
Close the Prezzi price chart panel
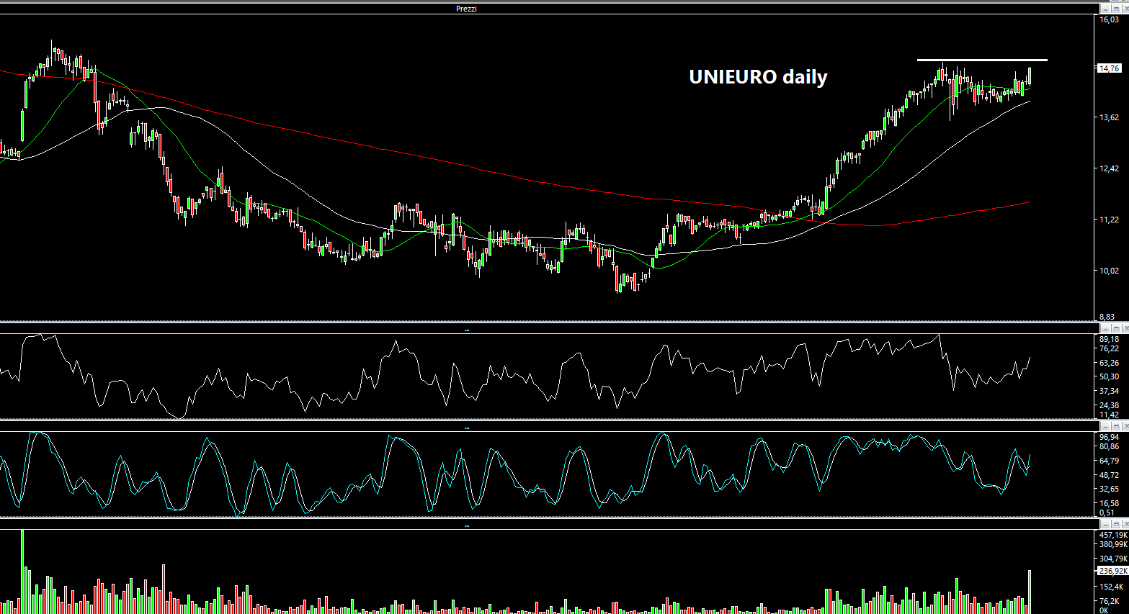coord(1125,9)
